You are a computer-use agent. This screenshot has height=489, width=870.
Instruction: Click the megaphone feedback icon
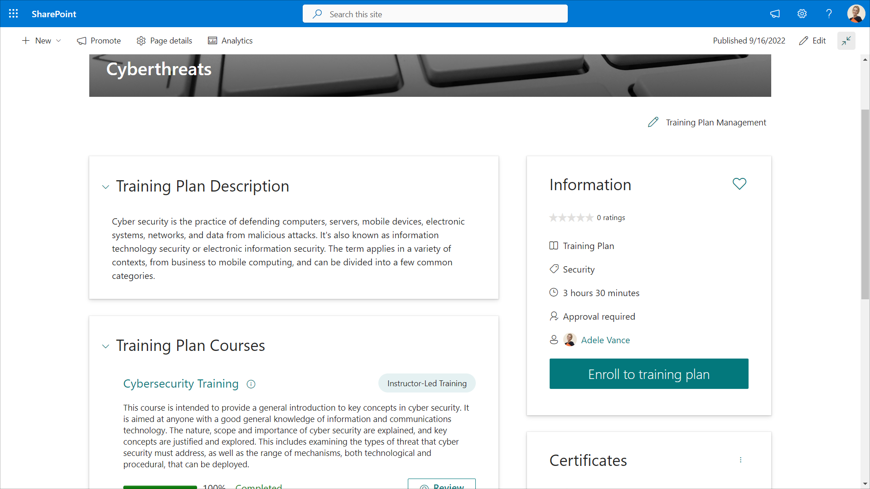775,14
